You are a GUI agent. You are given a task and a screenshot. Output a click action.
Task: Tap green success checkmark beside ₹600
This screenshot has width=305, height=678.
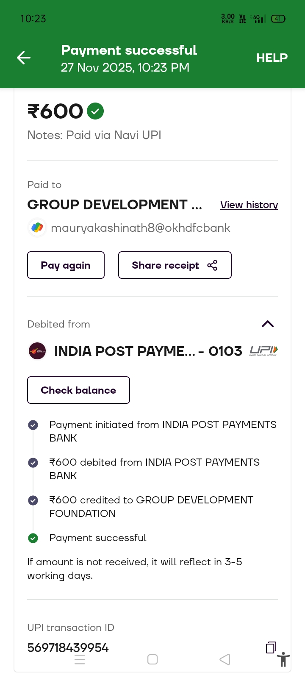(95, 111)
